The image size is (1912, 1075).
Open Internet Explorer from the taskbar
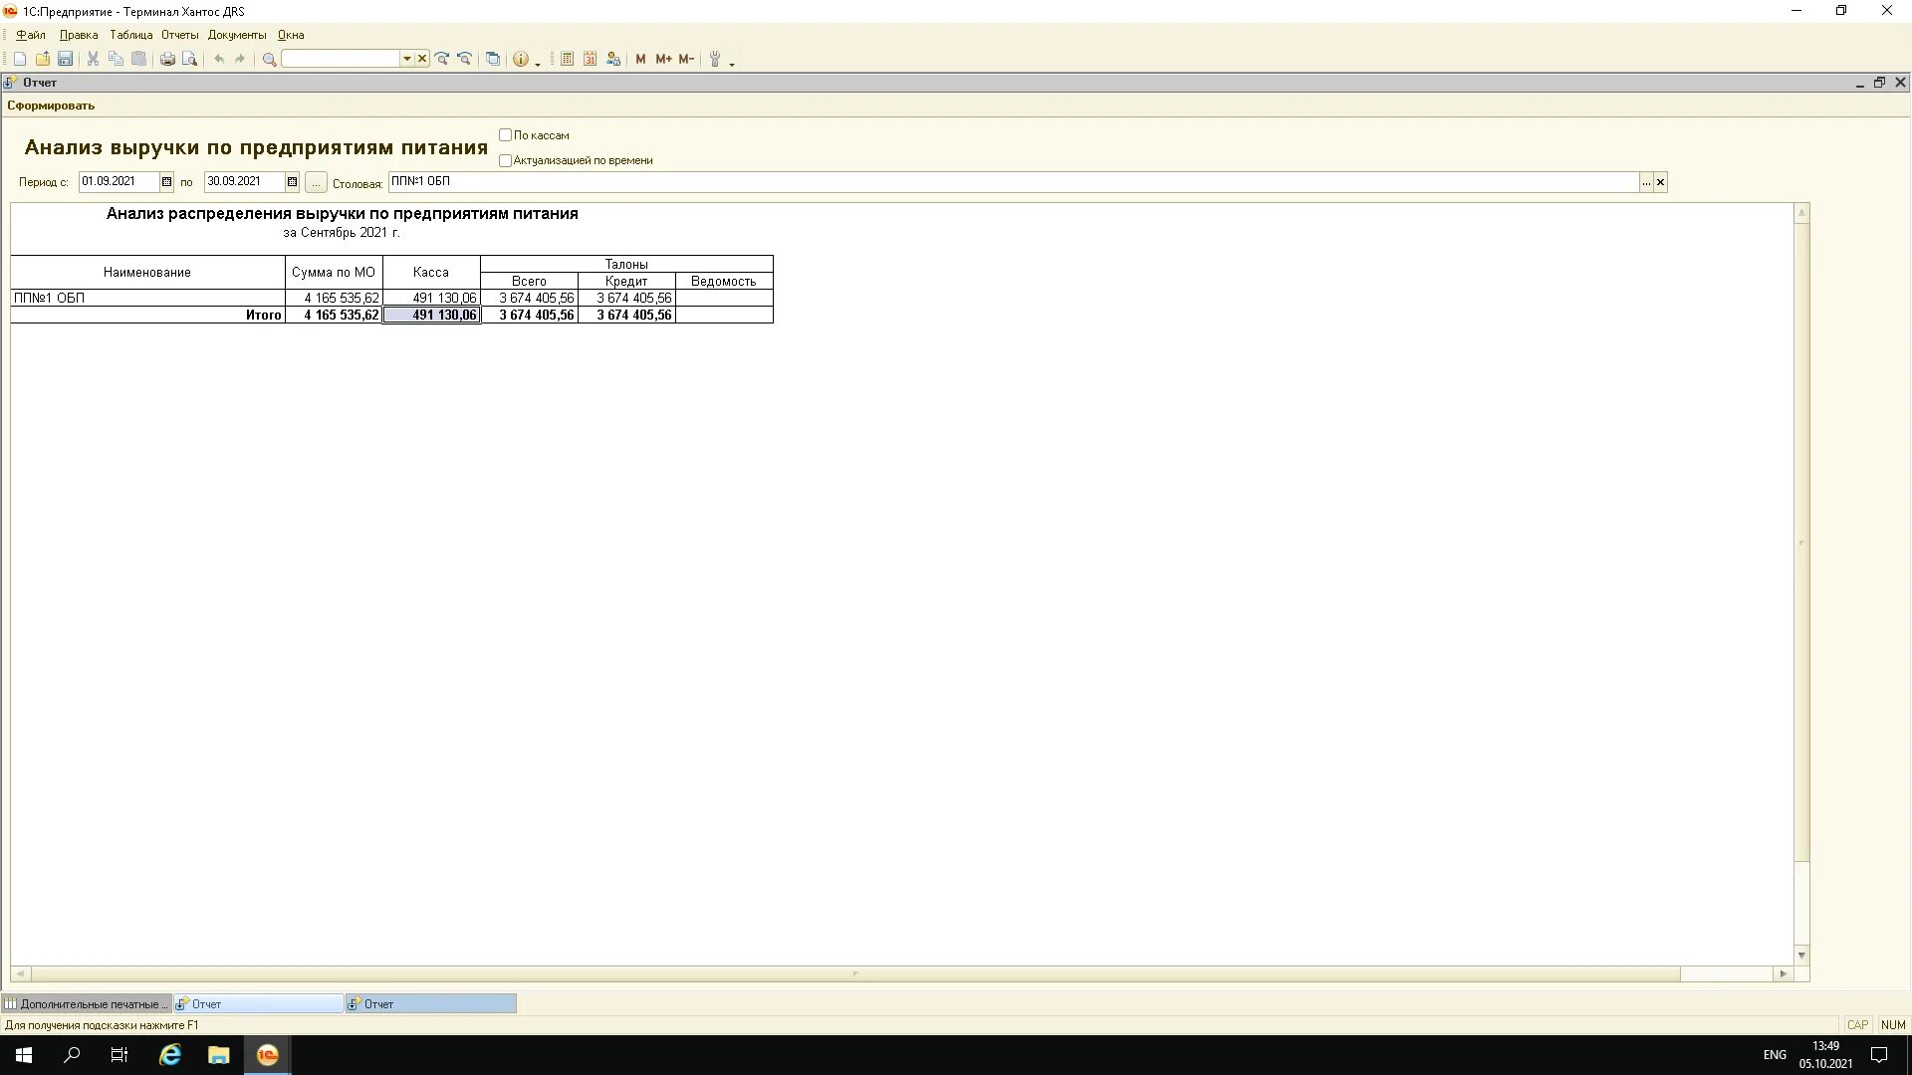(170, 1055)
